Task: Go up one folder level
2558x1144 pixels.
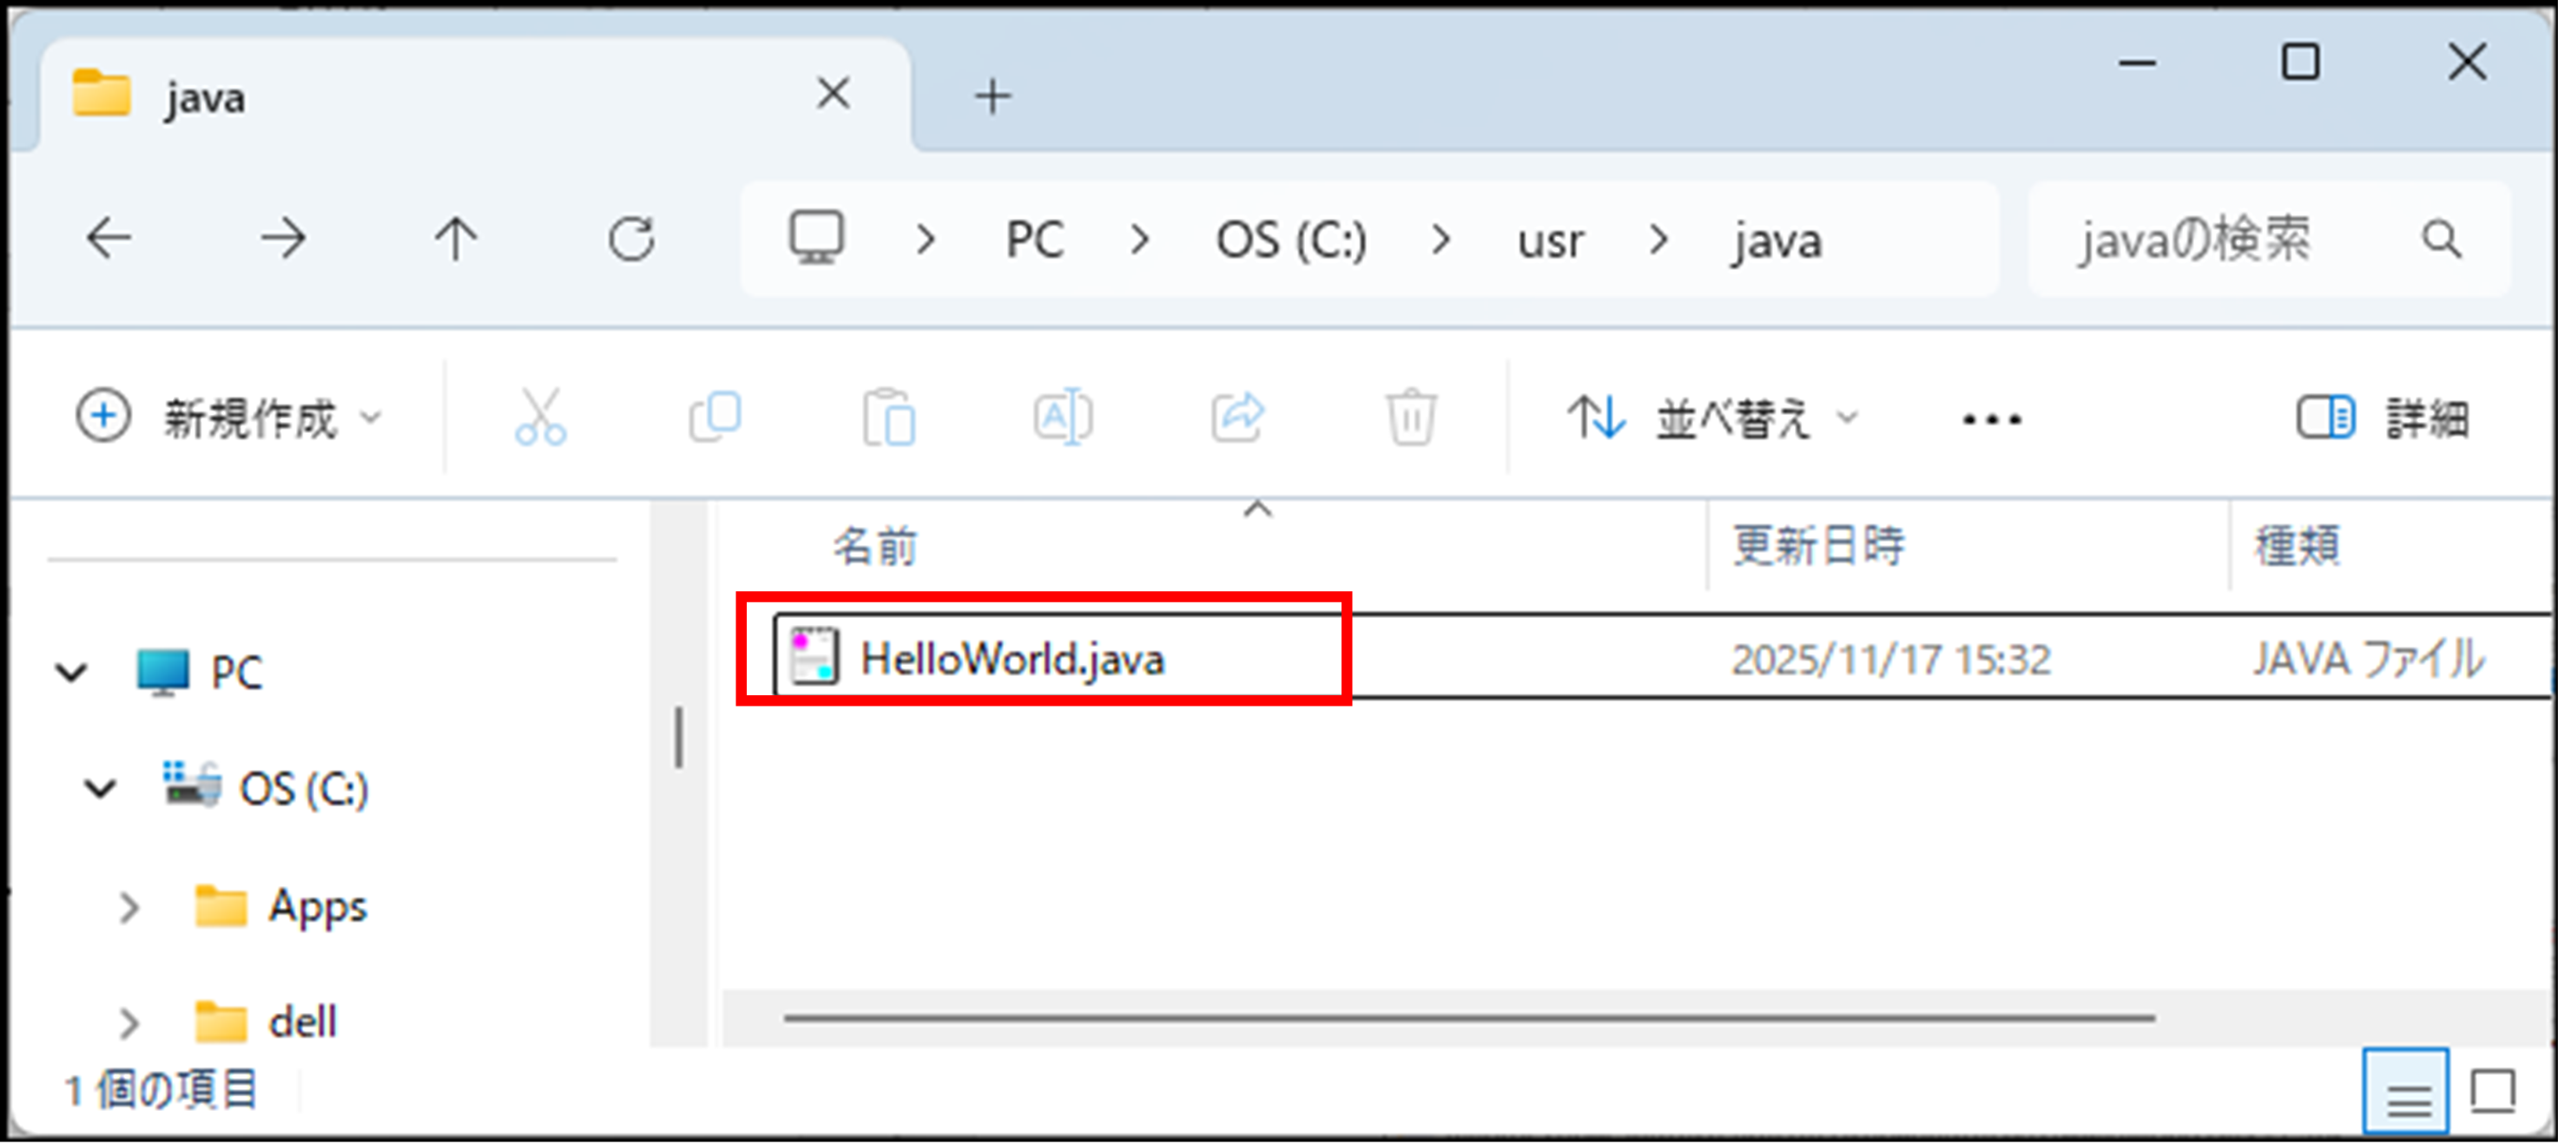Action: pyautogui.click(x=456, y=239)
